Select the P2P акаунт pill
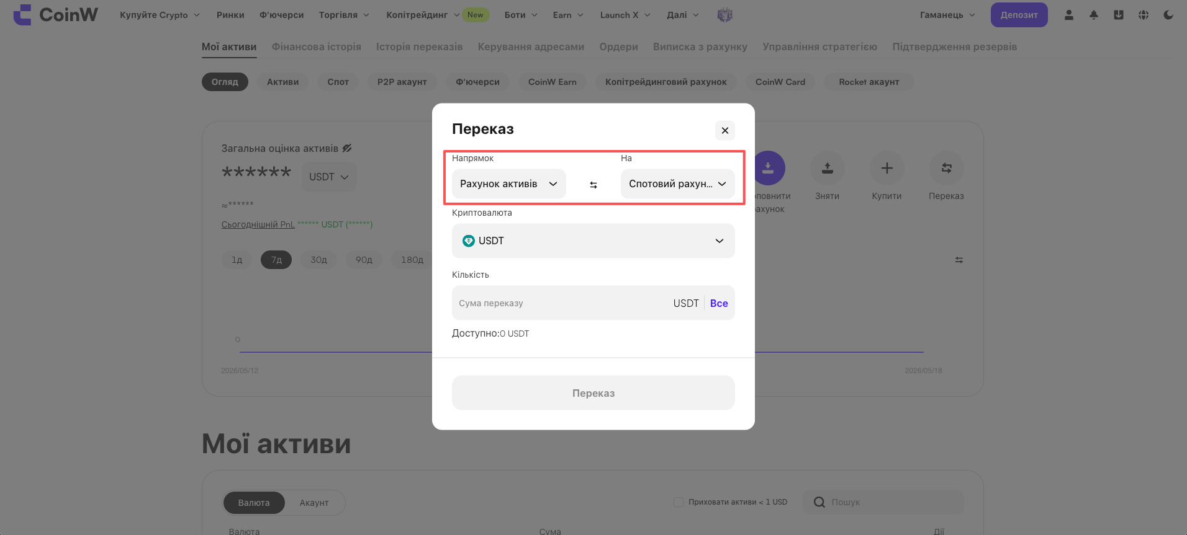Image resolution: width=1187 pixels, height=535 pixels. pyautogui.click(x=402, y=82)
